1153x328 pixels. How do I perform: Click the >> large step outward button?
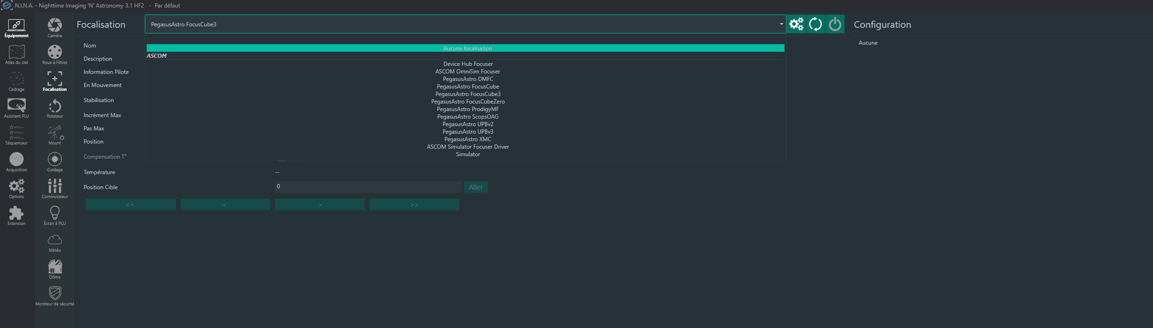(414, 205)
